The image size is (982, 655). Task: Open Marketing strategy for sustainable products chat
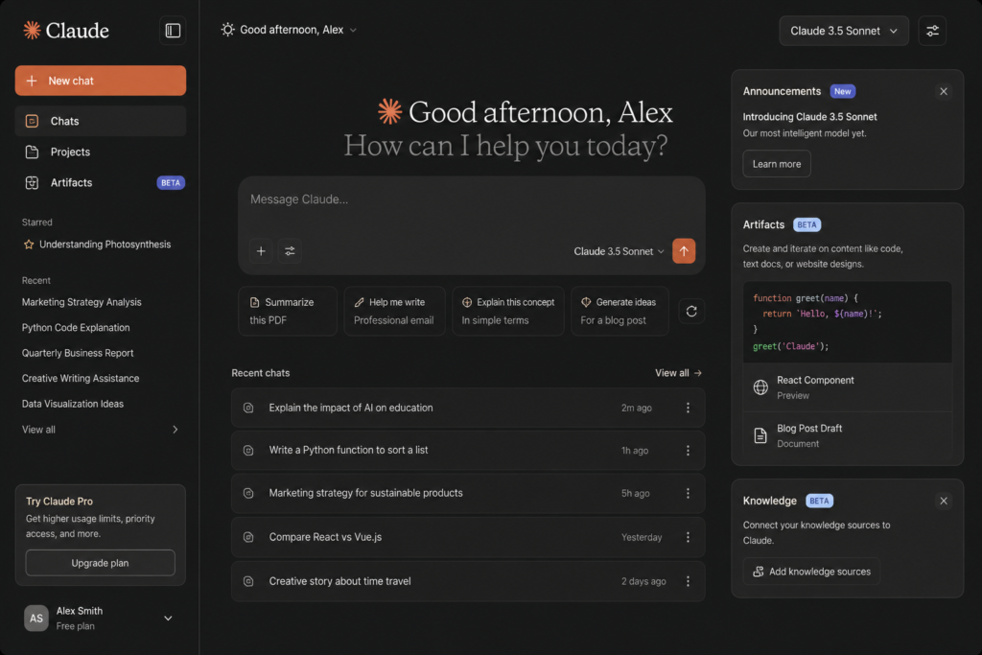click(x=468, y=494)
